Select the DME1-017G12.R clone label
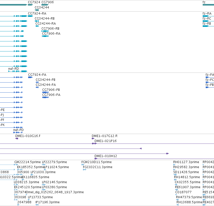This screenshot has height=206, width=214. tap(105, 136)
